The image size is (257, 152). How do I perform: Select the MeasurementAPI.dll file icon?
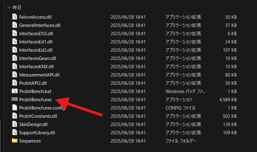tap(15, 74)
